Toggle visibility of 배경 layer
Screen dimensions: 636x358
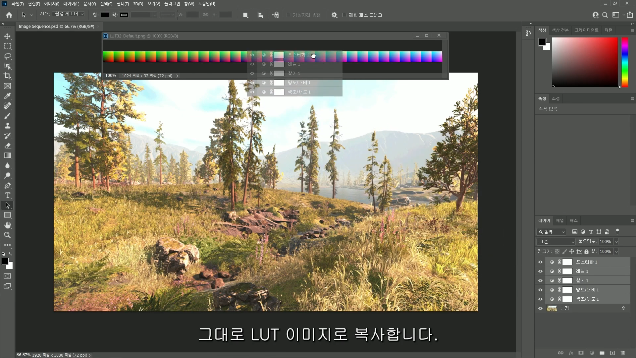pyautogui.click(x=540, y=308)
